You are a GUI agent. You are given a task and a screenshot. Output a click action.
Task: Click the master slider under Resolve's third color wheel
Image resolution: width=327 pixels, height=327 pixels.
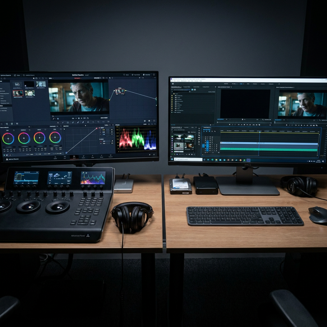click(x=40, y=146)
